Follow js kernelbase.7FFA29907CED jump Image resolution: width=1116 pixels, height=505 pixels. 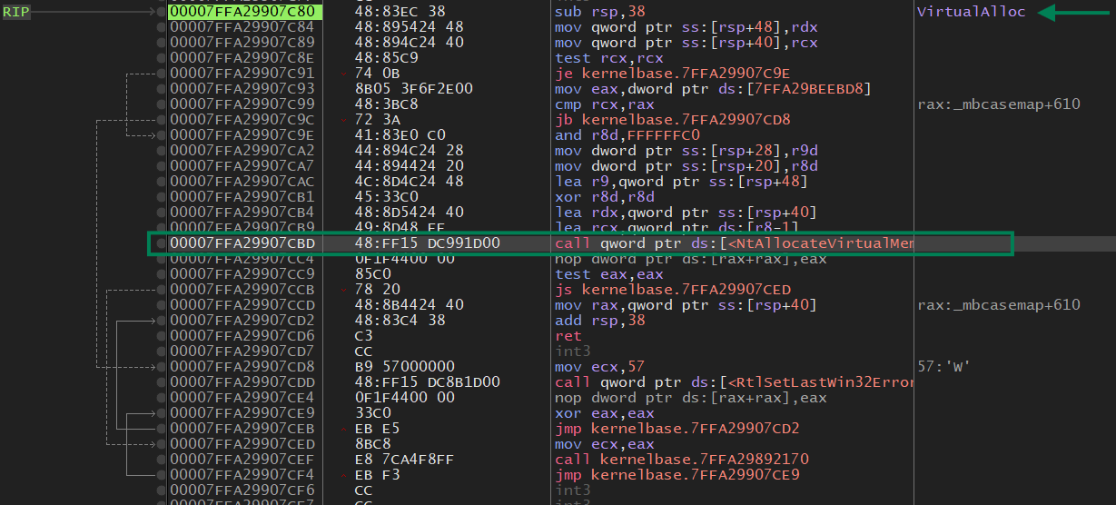(x=673, y=290)
